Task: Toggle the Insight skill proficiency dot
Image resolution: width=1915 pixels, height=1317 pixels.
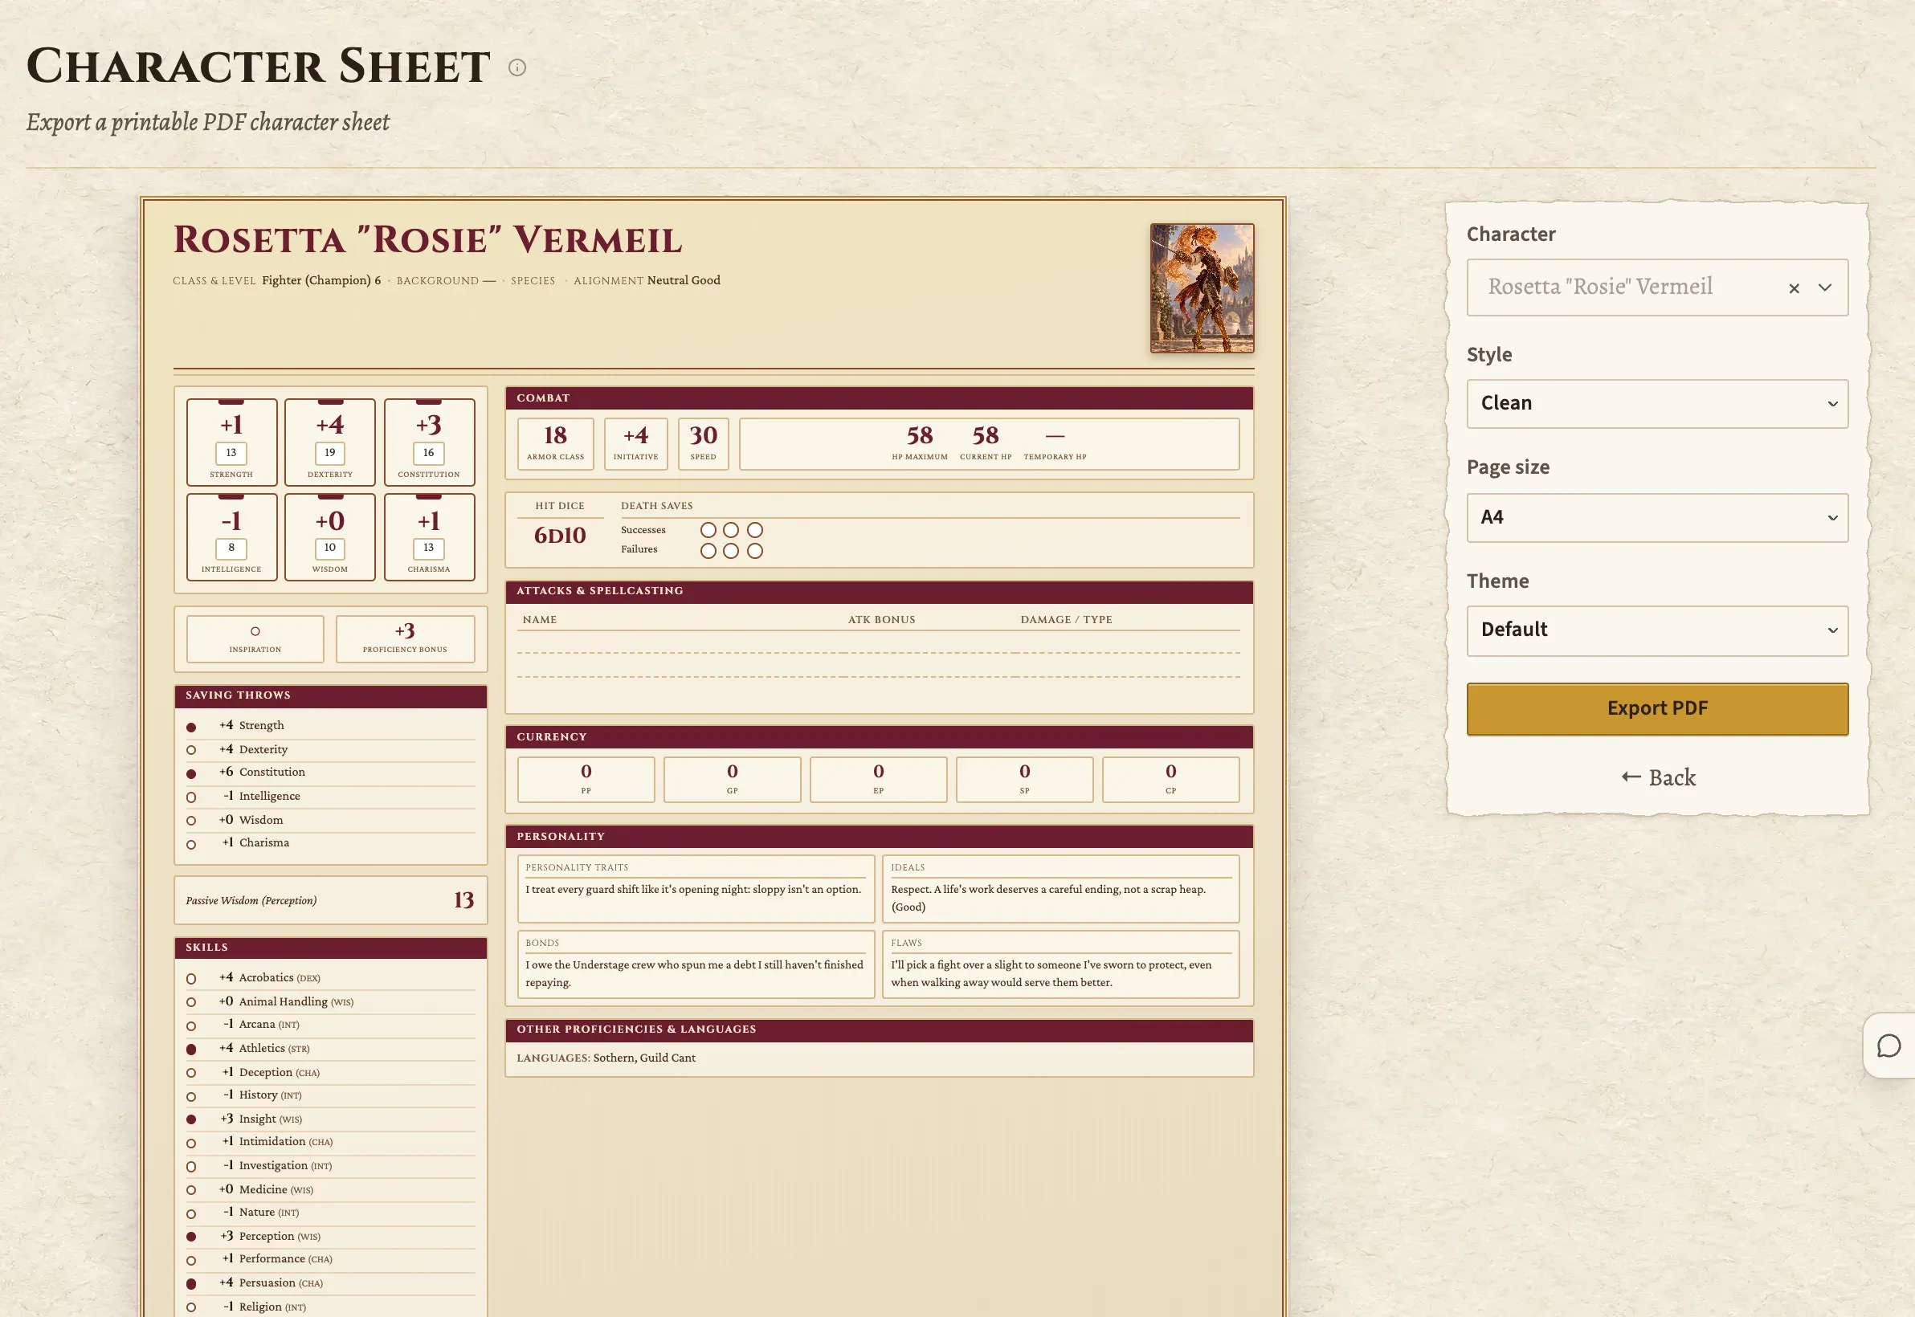Action: tap(191, 1119)
